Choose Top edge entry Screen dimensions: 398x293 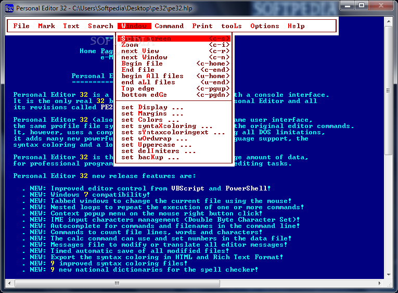coord(174,88)
